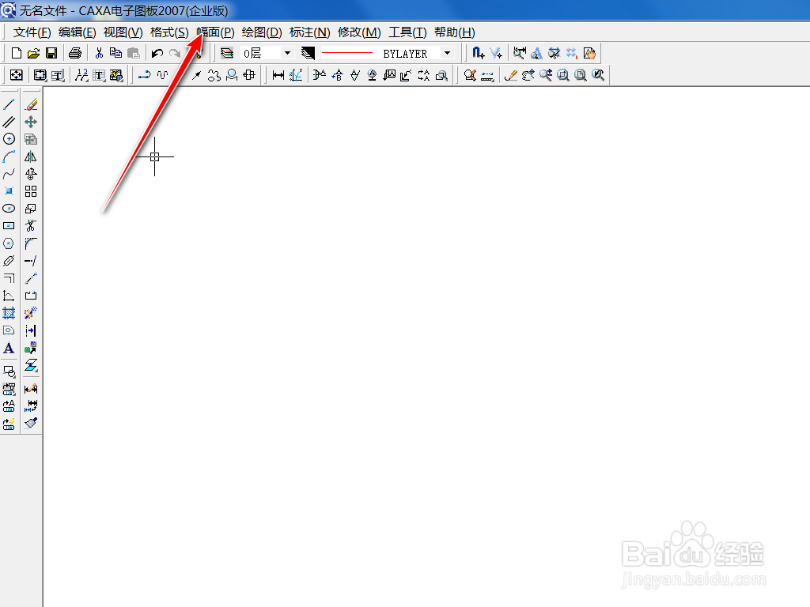Select the Polygon drawing tool
The height and width of the screenshot is (607, 810).
tap(9, 243)
